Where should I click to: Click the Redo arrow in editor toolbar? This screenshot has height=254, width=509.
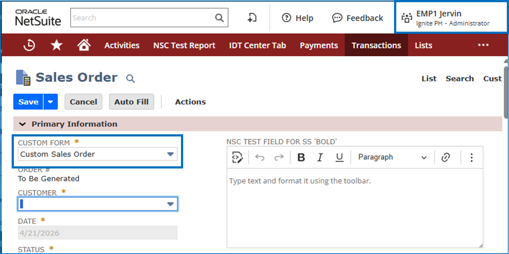[279, 157]
